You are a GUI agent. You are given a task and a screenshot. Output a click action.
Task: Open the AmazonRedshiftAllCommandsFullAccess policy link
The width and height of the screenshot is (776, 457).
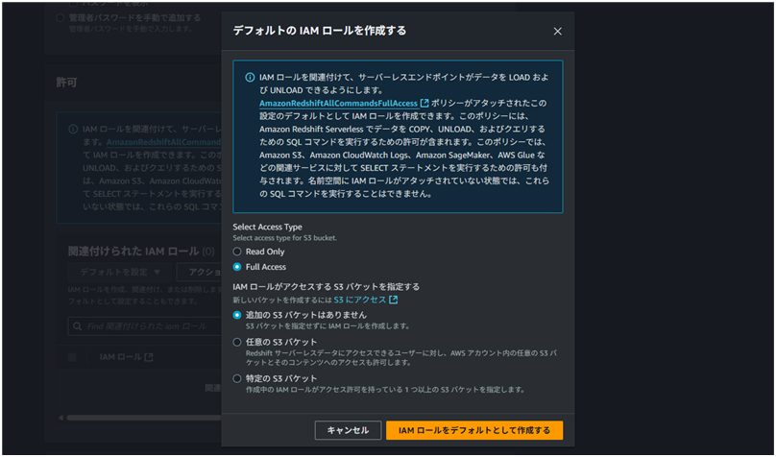[x=338, y=104]
